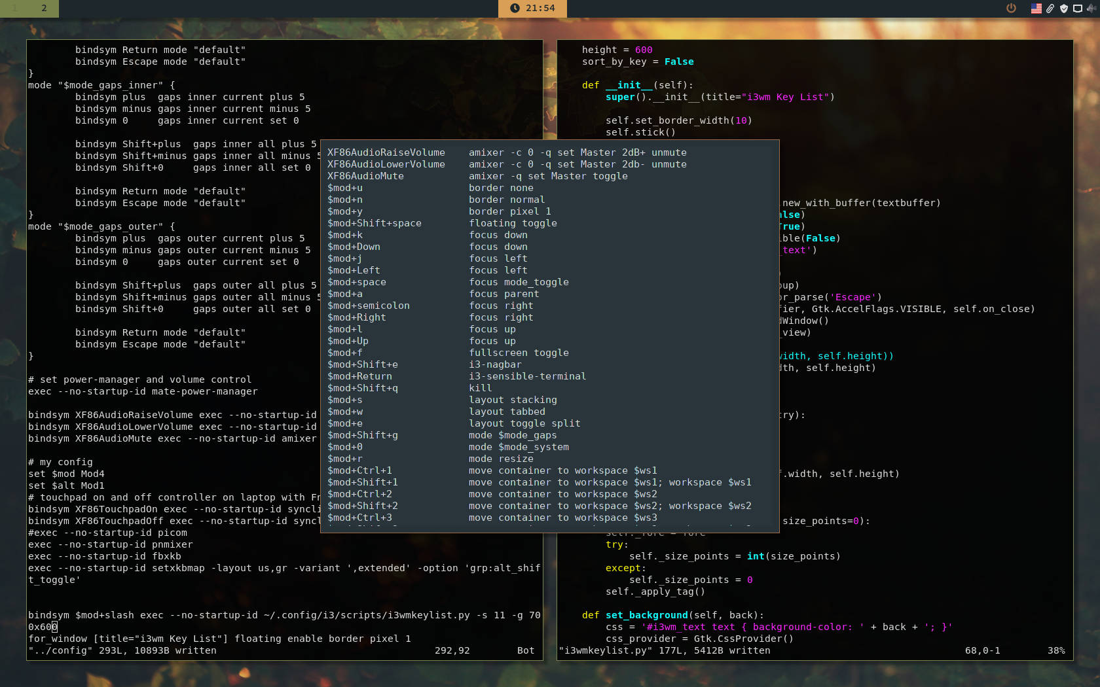Click the $mod+Ctrl+2 key entry
The width and height of the screenshot is (1100, 687).
click(x=359, y=494)
